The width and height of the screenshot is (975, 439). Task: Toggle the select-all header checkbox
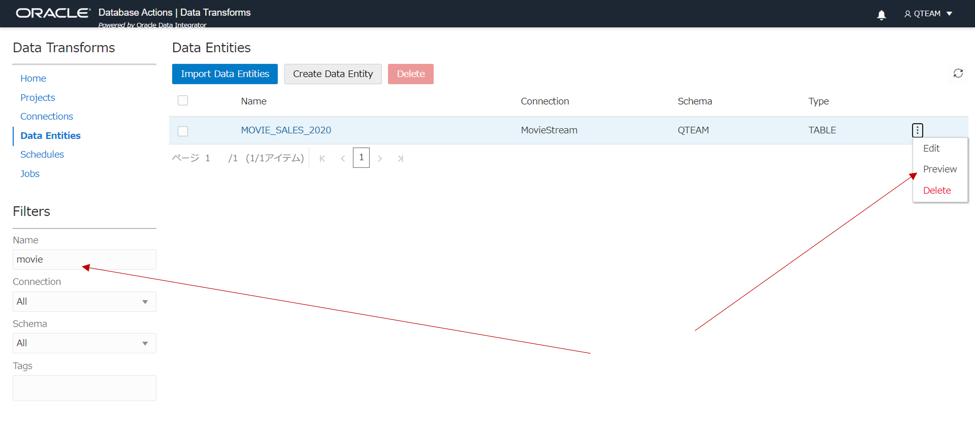[183, 101]
